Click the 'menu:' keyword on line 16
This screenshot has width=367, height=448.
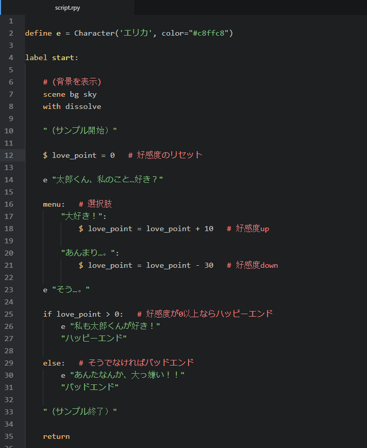click(54, 205)
